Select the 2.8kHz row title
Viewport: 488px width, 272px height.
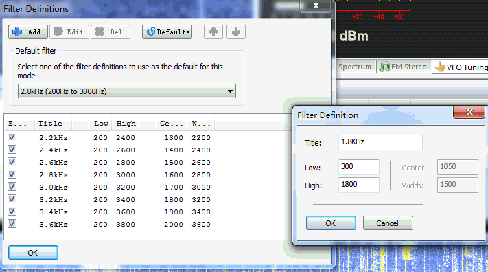point(54,174)
